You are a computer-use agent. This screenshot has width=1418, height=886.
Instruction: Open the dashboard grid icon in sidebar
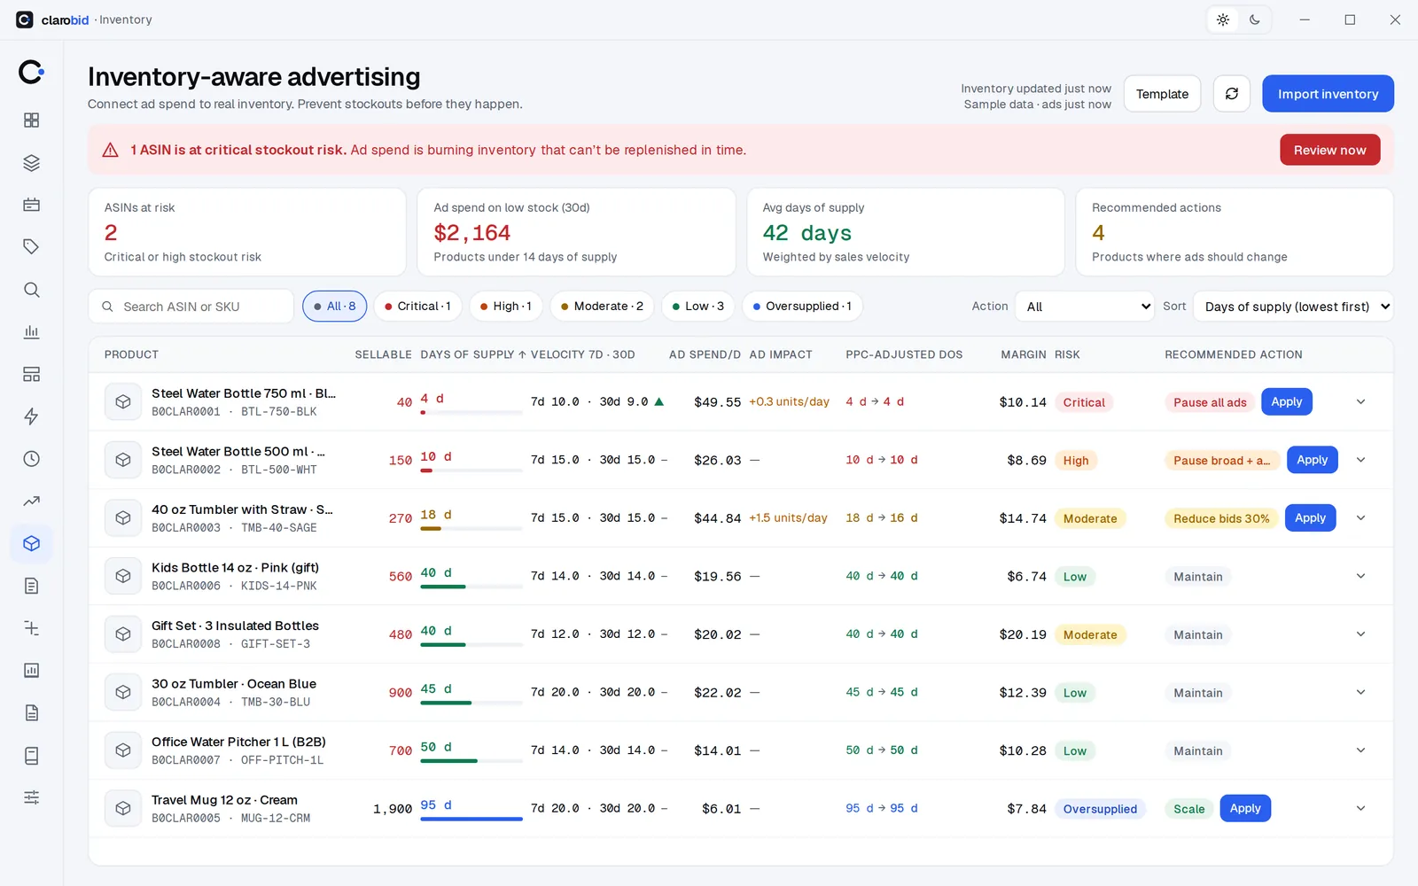coord(32,120)
